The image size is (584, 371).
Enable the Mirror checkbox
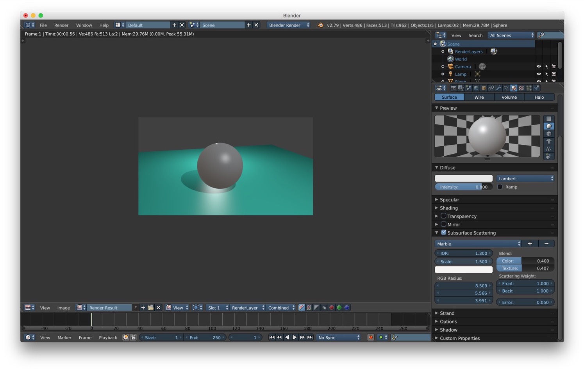pyautogui.click(x=443, y=224)
